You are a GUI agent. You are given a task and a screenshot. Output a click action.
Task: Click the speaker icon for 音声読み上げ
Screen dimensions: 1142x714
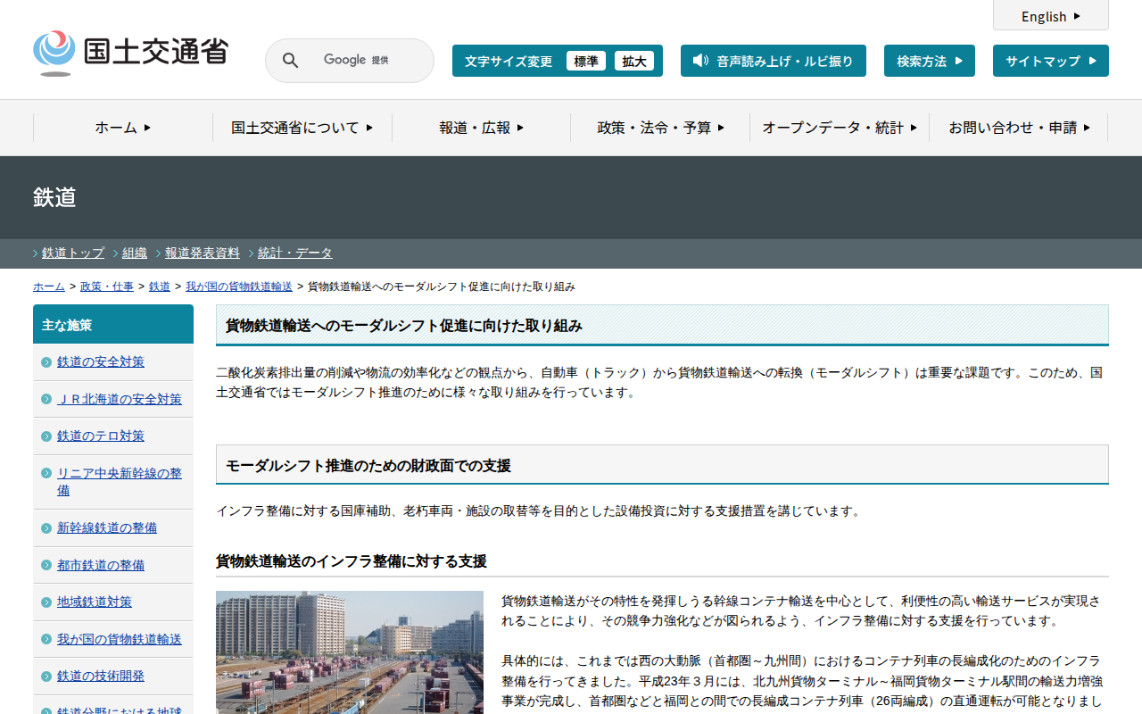[700, 61]
